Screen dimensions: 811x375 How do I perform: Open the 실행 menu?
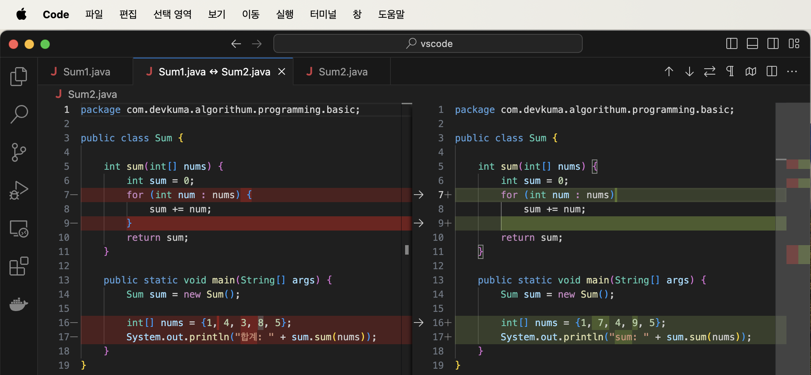(285, 15)
